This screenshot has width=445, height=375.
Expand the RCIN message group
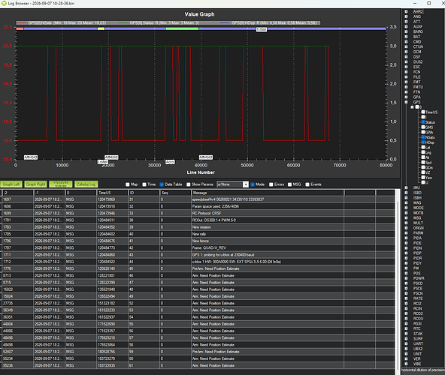(x=406, y=308)
